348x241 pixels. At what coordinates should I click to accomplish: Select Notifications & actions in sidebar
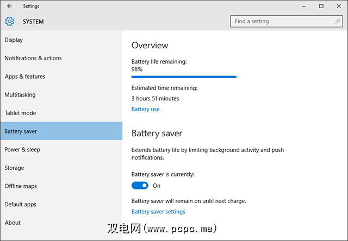(x=33, y=58)
